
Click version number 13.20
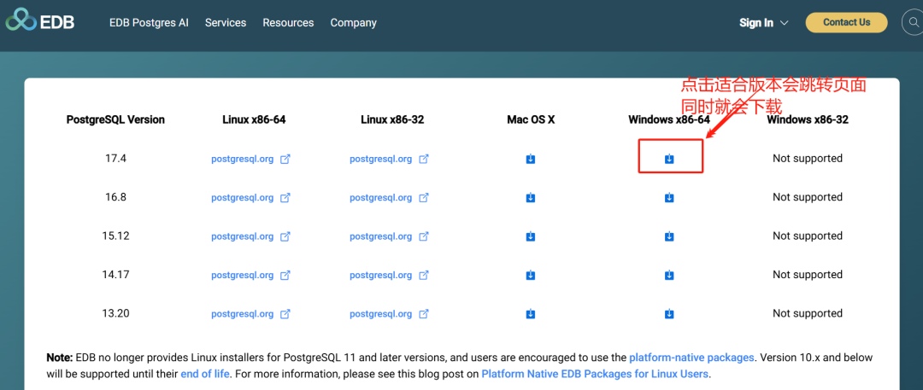(115, 314)
